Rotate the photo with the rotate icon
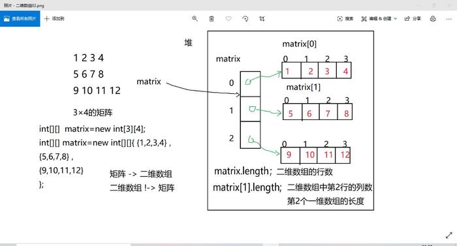 (x=245, y=19)
